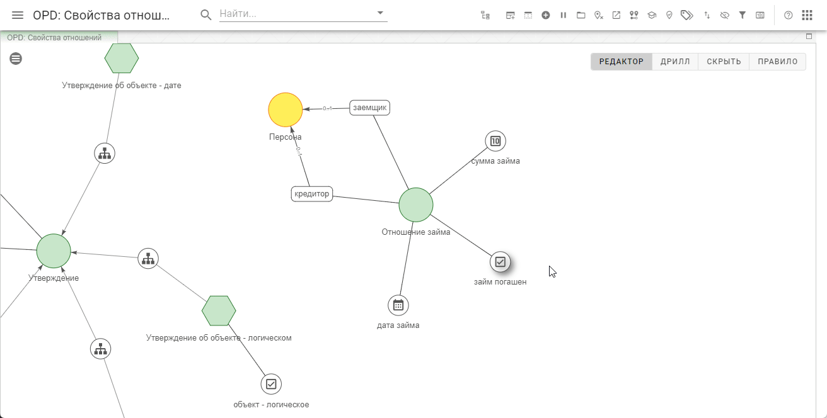Open the tags label icon
Viewport: 827px width, 418px height.
click(687, 15)
